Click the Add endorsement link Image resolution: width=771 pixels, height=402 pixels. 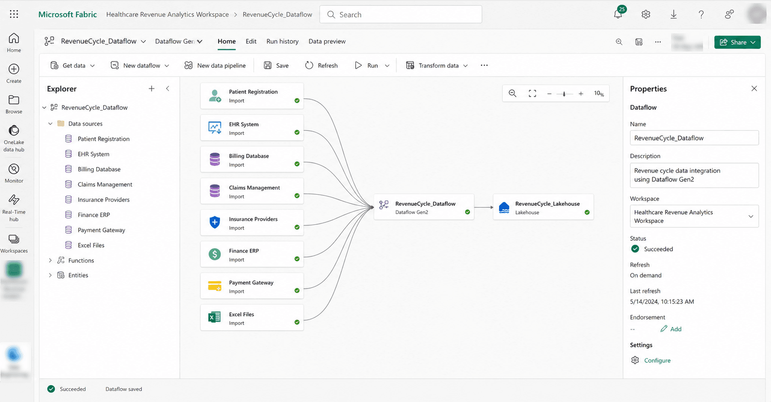[671, 329]
